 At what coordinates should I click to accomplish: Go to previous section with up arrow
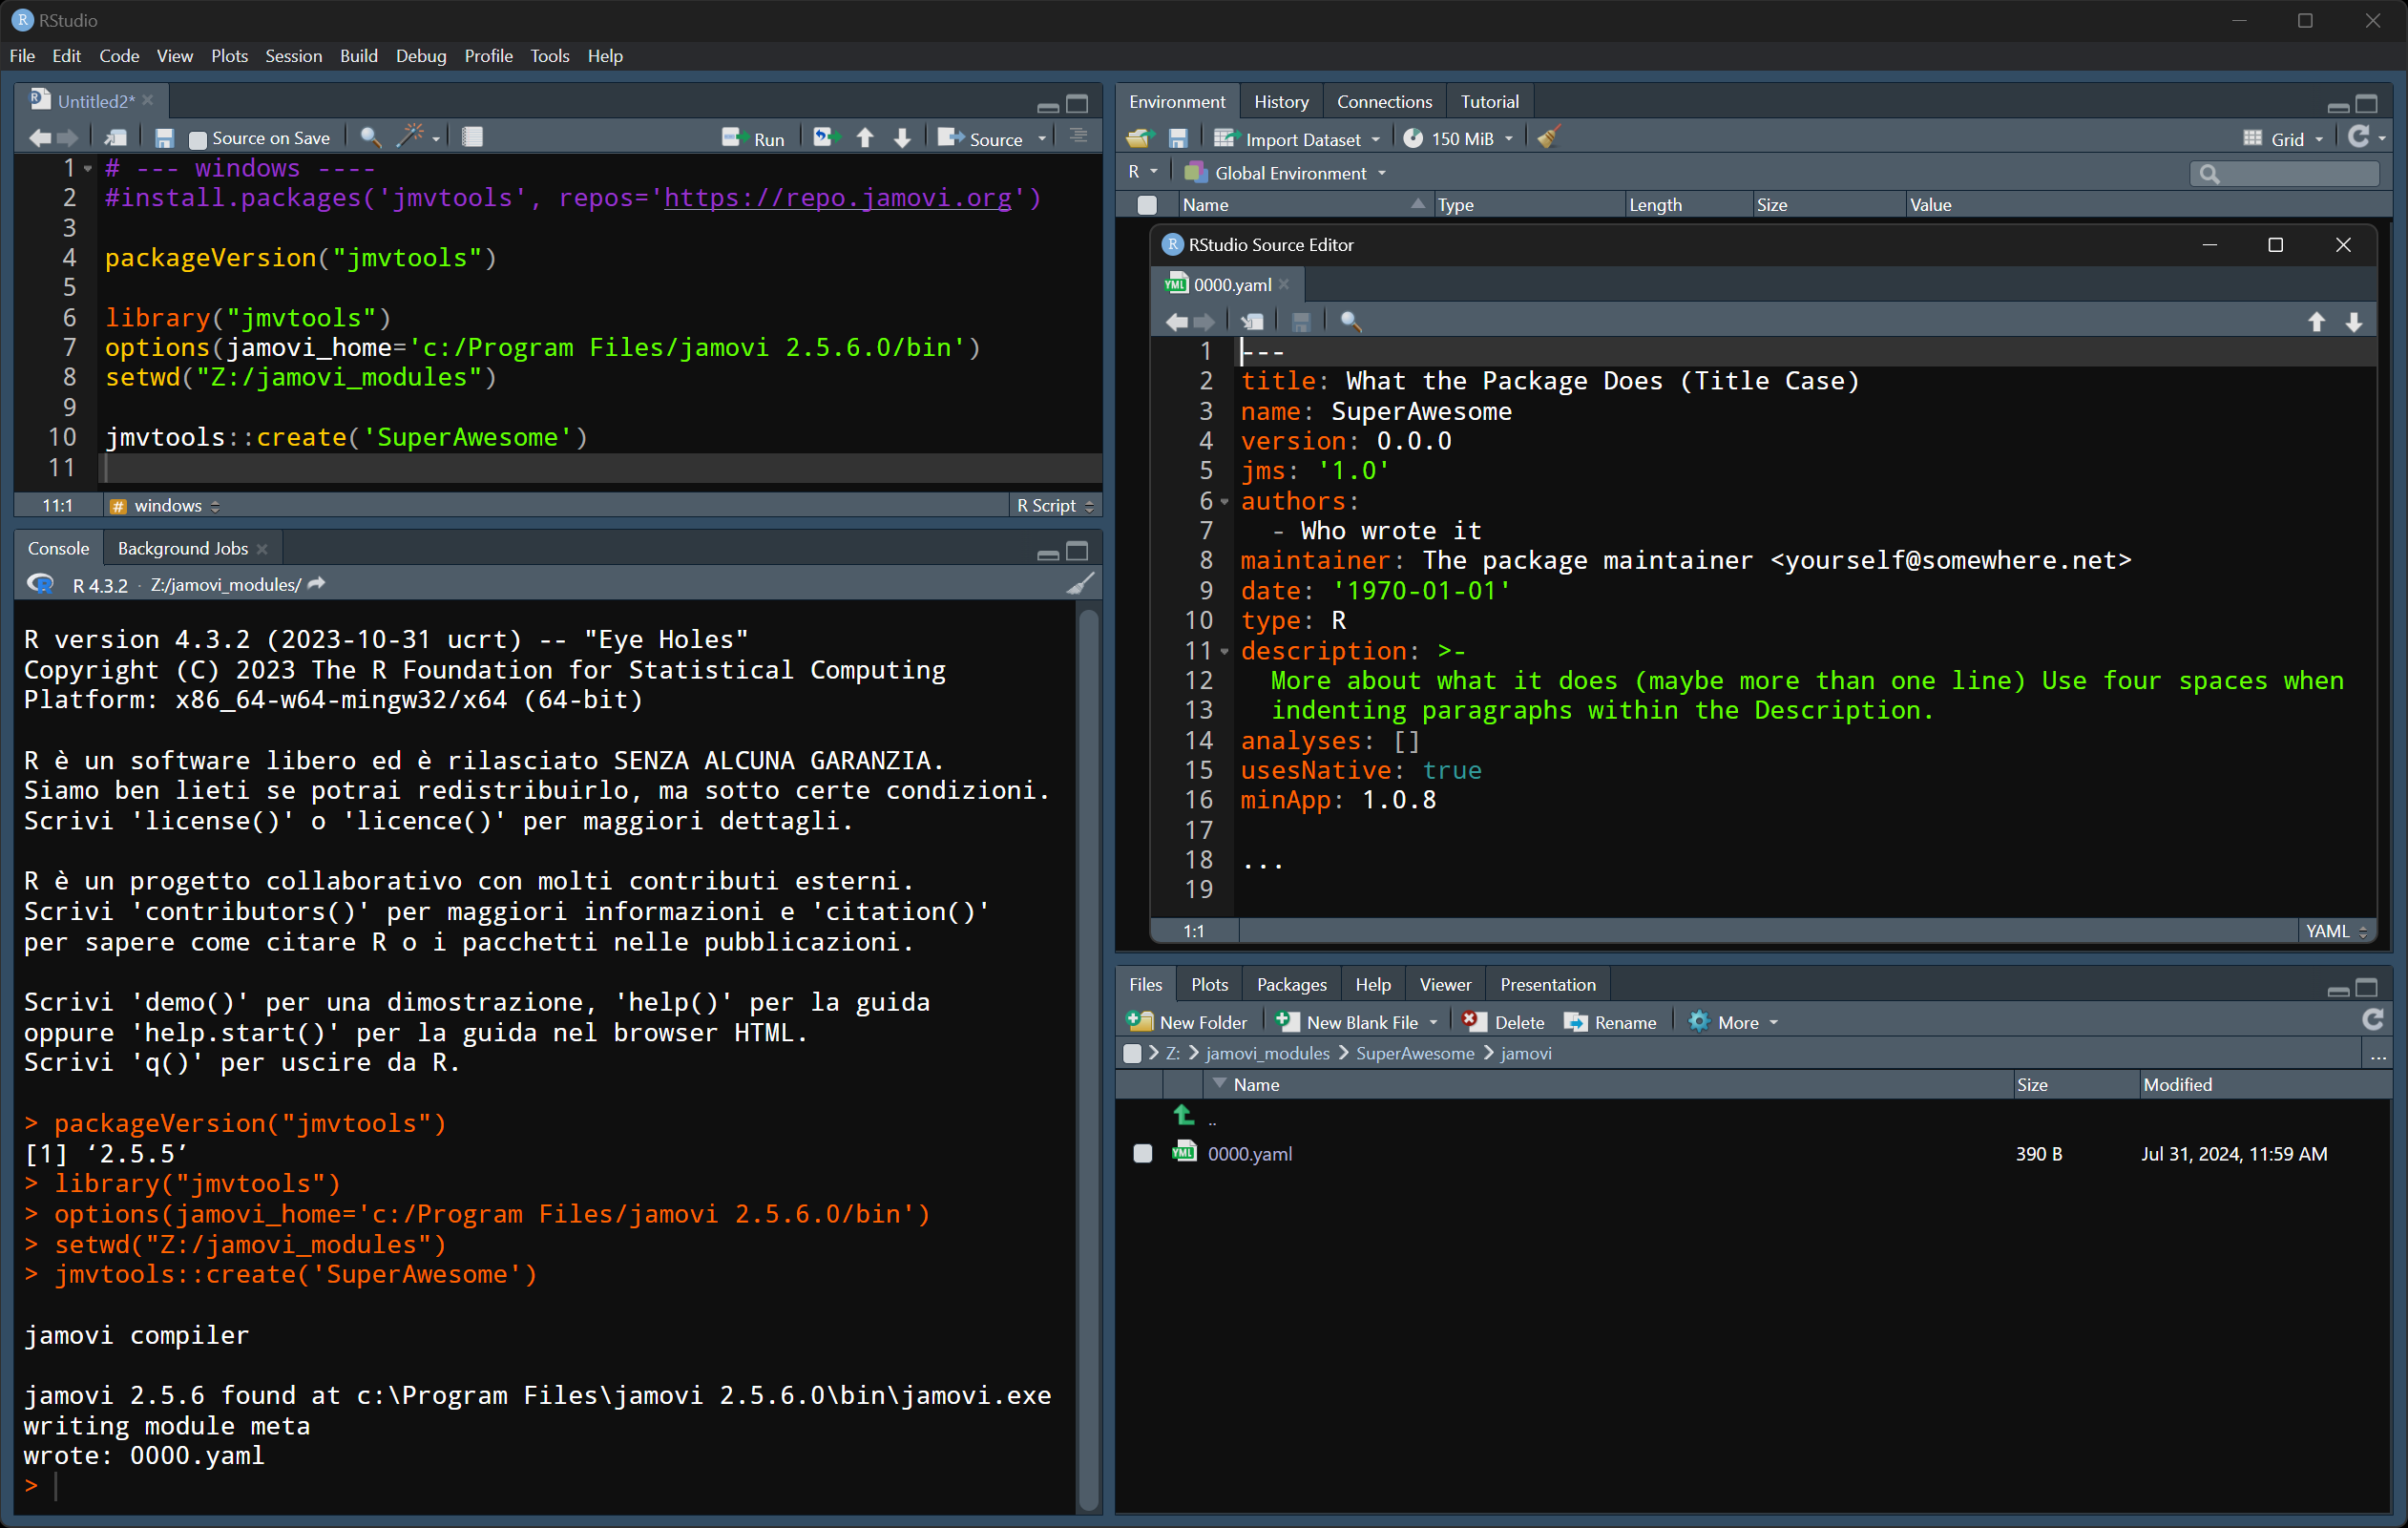[865, 138]
